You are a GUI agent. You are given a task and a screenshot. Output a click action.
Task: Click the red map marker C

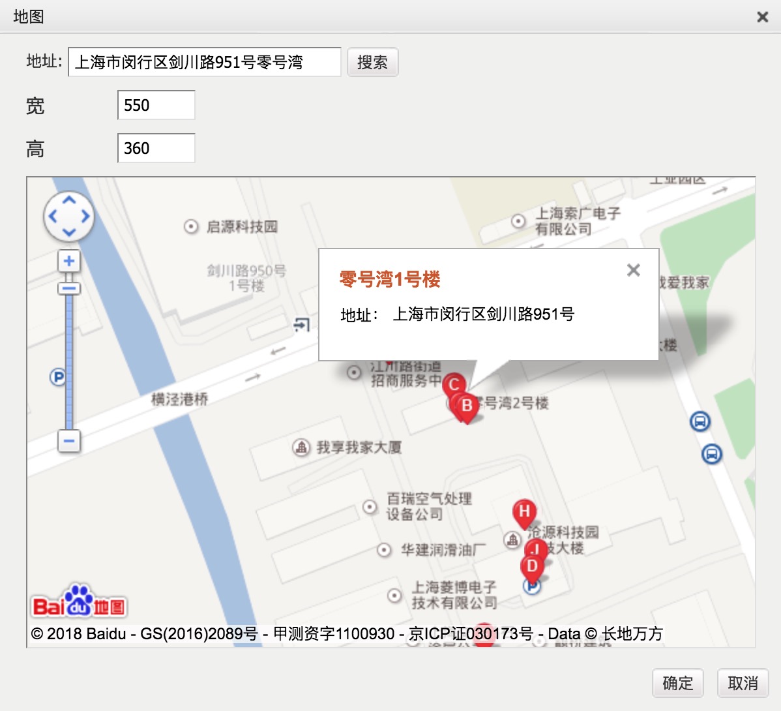(454, 384)
